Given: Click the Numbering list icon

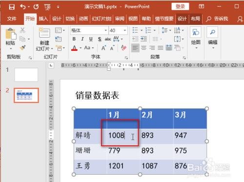Looking at the screenshot, I should pos(148,30).
